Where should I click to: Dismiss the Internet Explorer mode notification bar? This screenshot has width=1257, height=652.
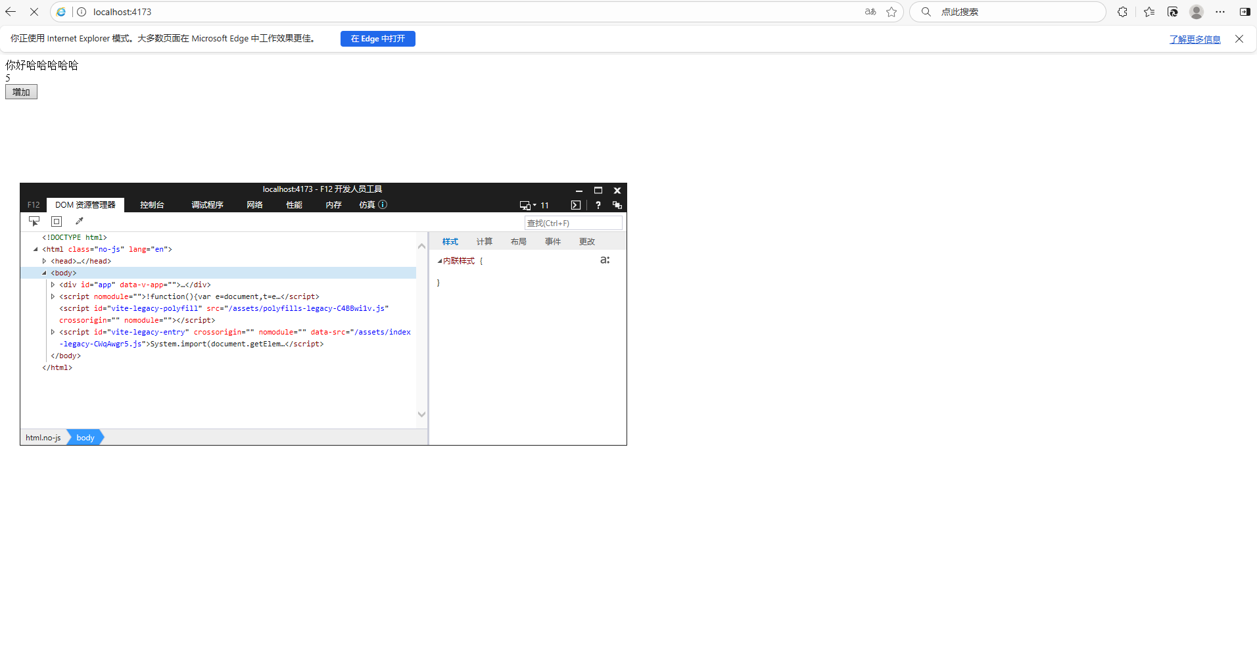(1239, 39)
